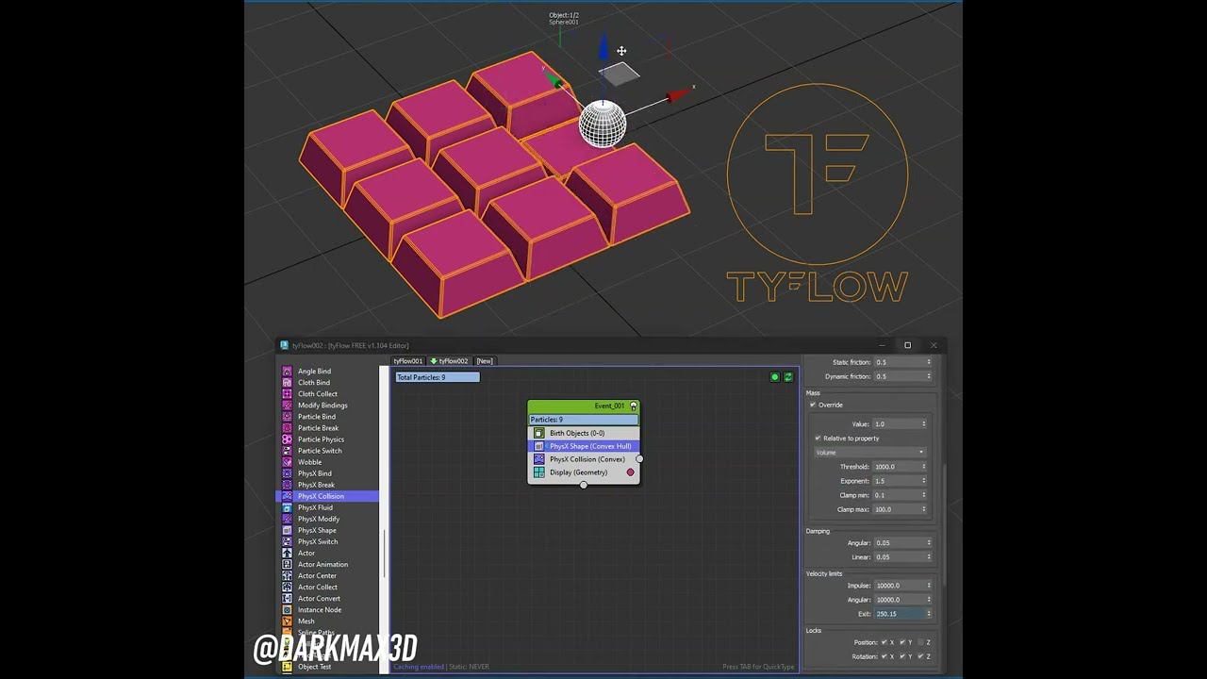Click the Dynamic friction spinner arrows
This screenshot has height=679, width=1207.
929,376
